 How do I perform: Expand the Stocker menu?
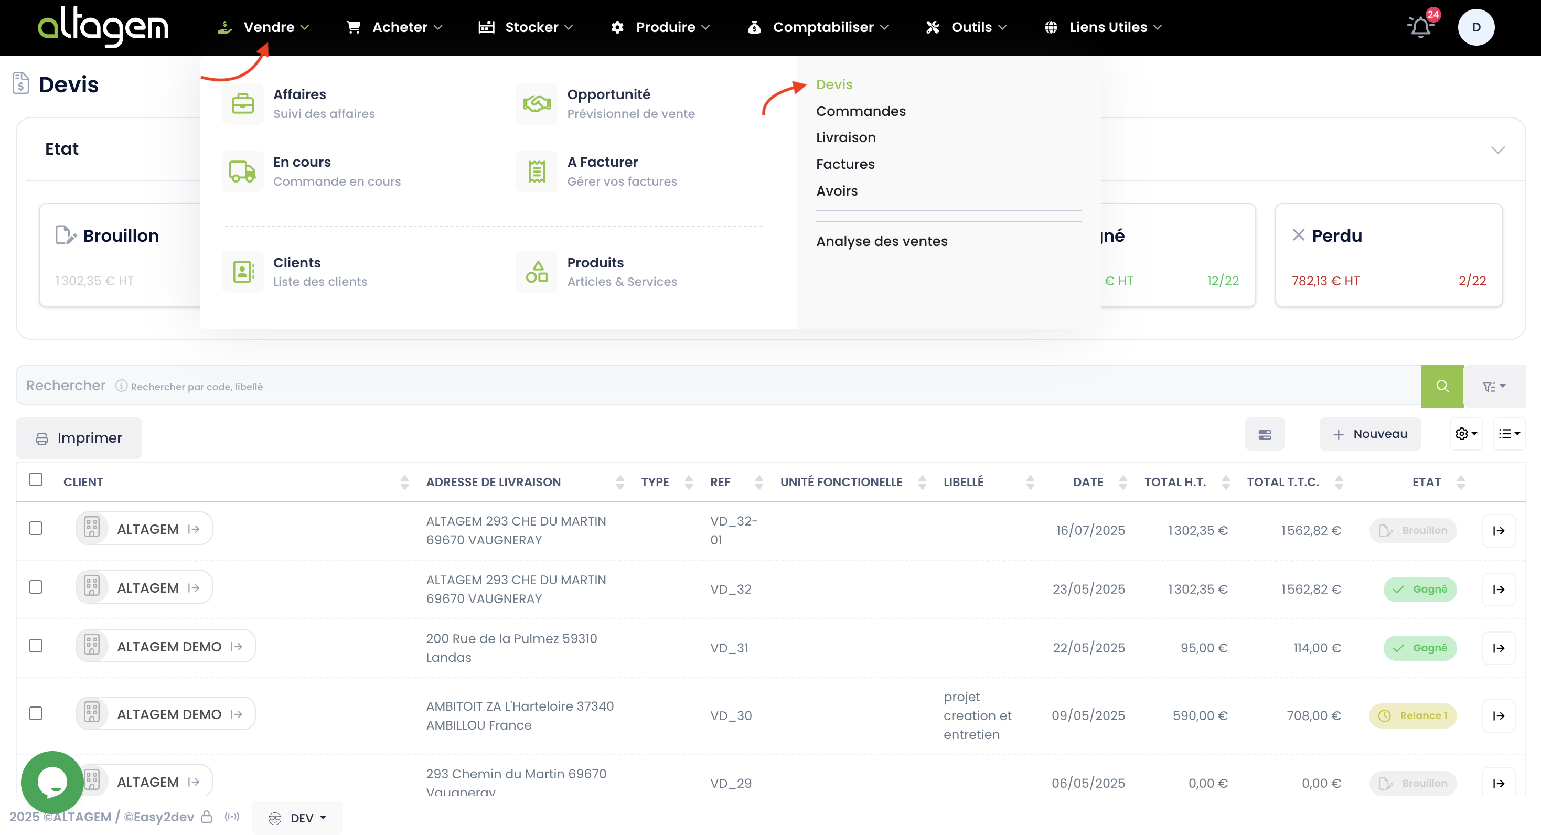[x=526, y=27]
